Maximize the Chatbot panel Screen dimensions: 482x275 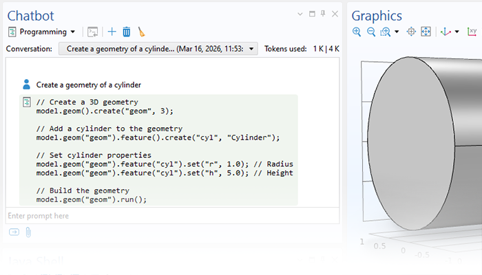tap(312, 14)
